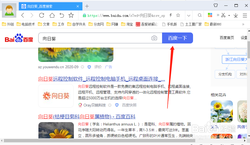Show more extensions double chevron

[x=218, y=15]
